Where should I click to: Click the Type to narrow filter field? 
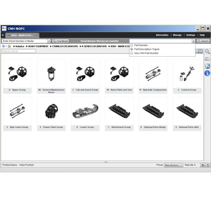pos(19,51)
